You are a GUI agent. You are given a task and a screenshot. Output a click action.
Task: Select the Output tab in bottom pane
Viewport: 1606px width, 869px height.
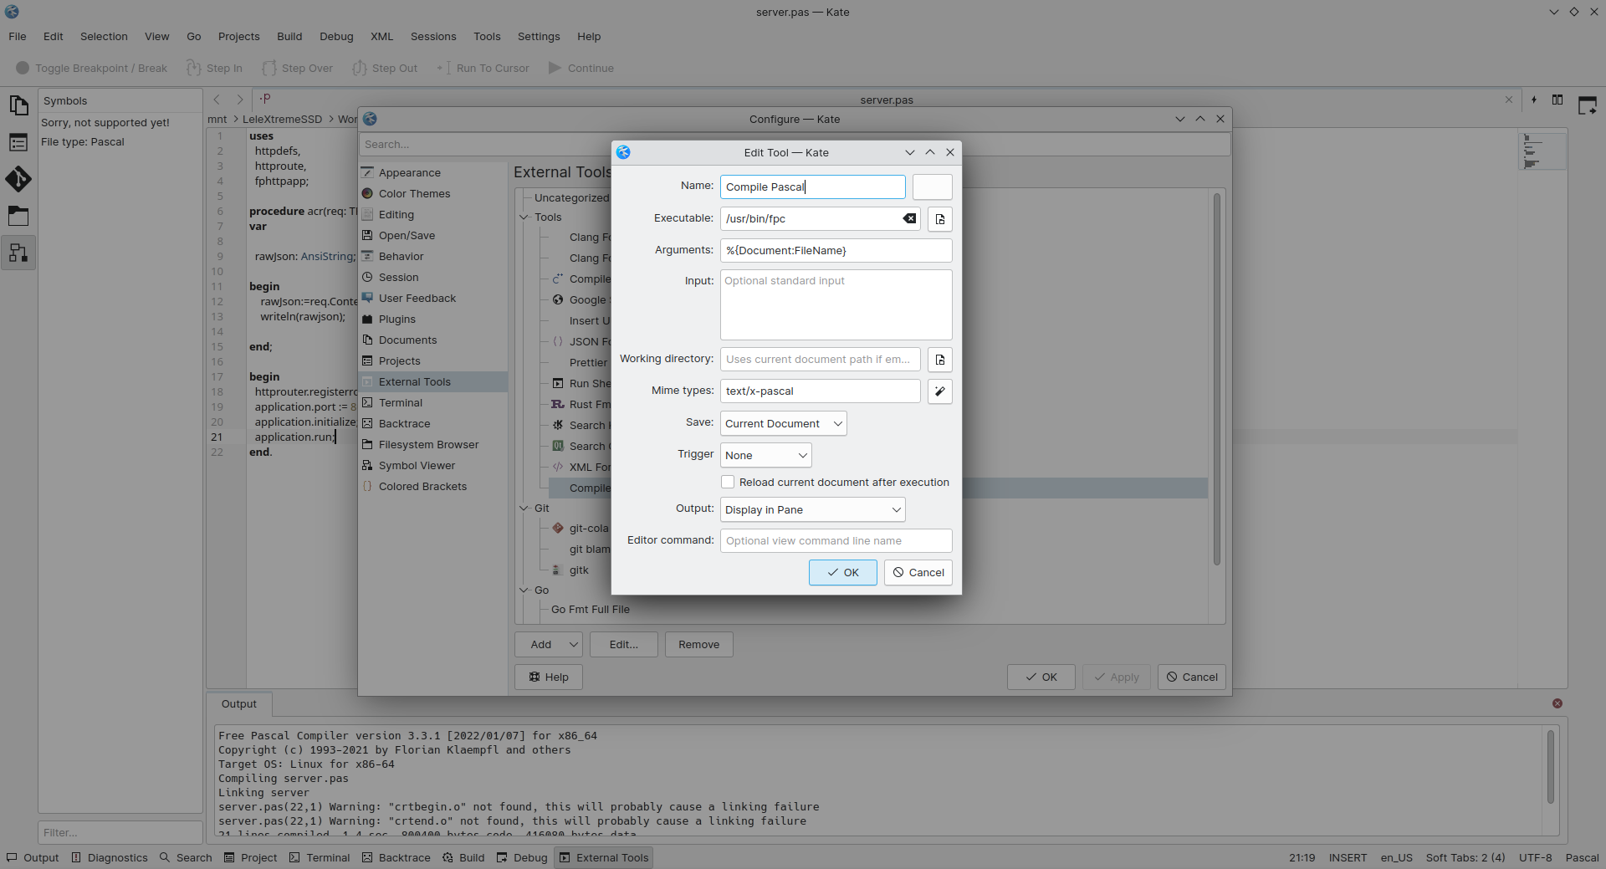tap(239, 704)
